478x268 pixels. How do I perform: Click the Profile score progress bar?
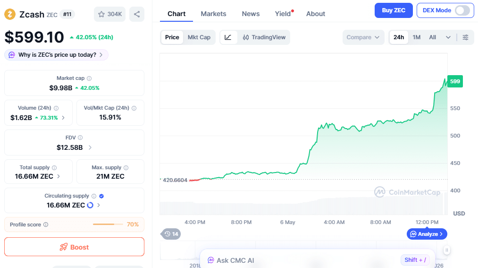coord(108,225)
